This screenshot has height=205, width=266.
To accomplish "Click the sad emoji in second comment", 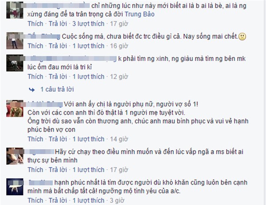I will pos(242,37).
